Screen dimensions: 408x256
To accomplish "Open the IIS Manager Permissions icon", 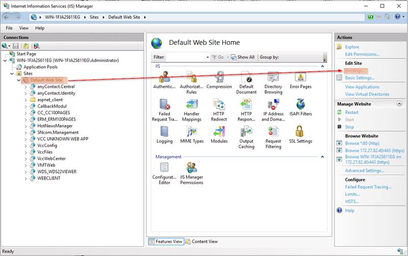I will [x=191, y=168].
